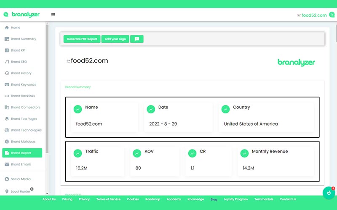Click the Brand Emails envelope icon
Image resolution: width=337 pixels, height=210 pixels.
7,164
